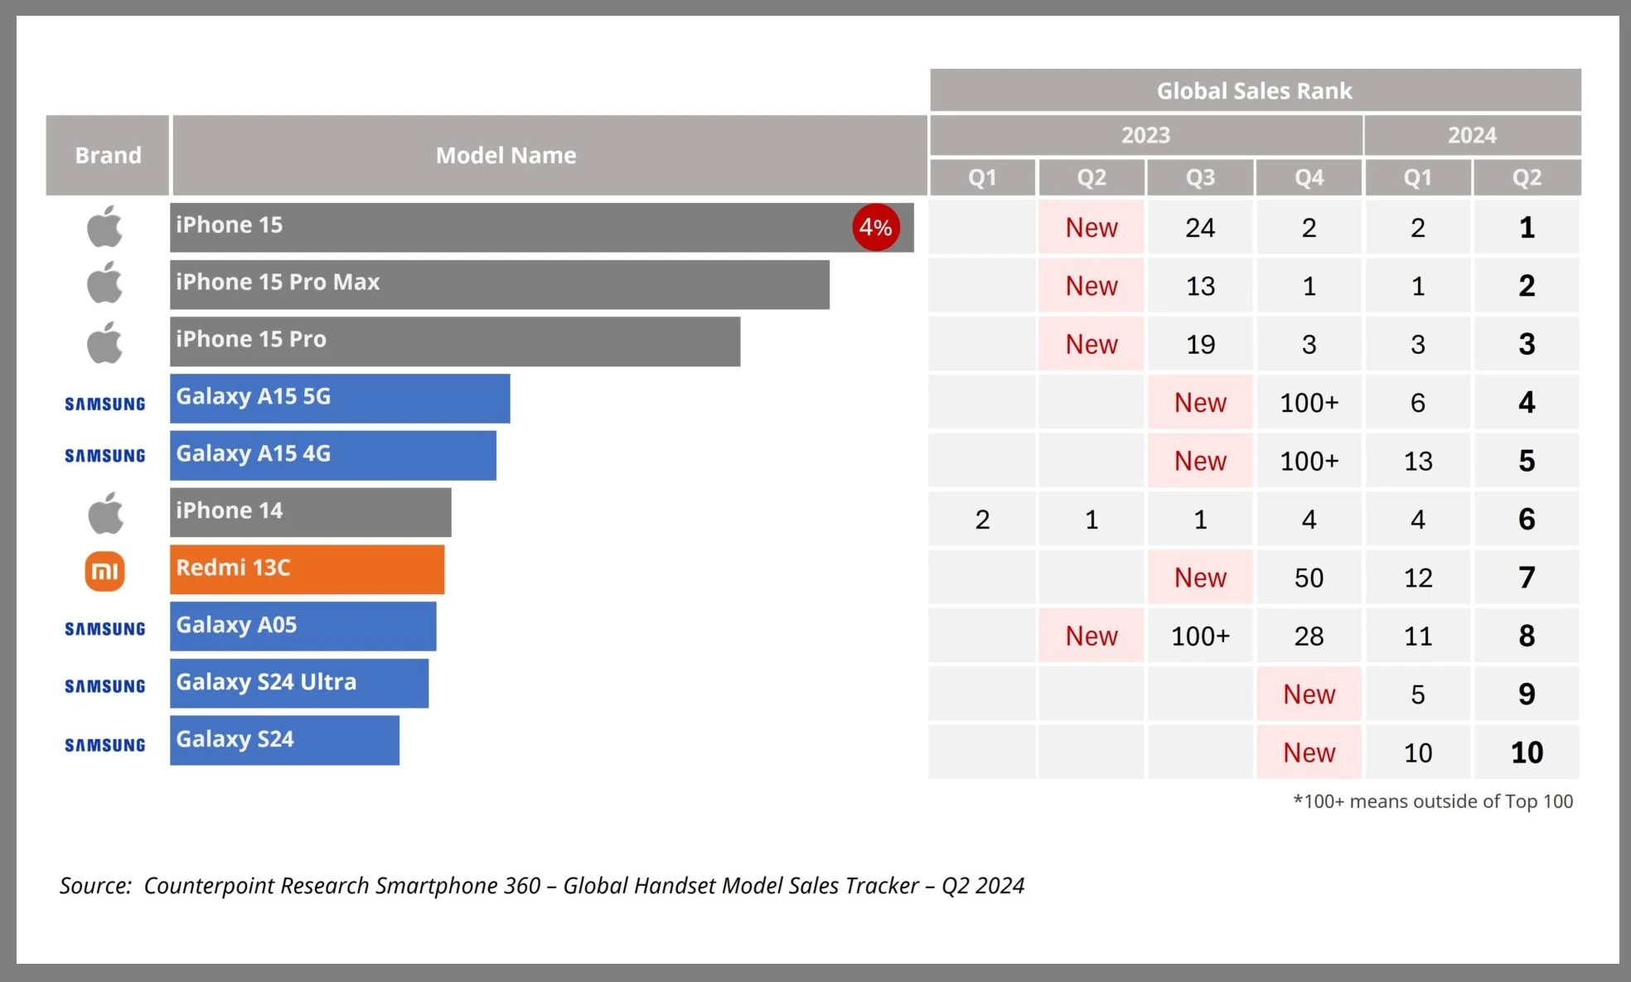The width and height of the screenshot is (1631, 982).
Task: Click the '24' cell in iPhone 15 row
Action: (x=1200, y=227)
